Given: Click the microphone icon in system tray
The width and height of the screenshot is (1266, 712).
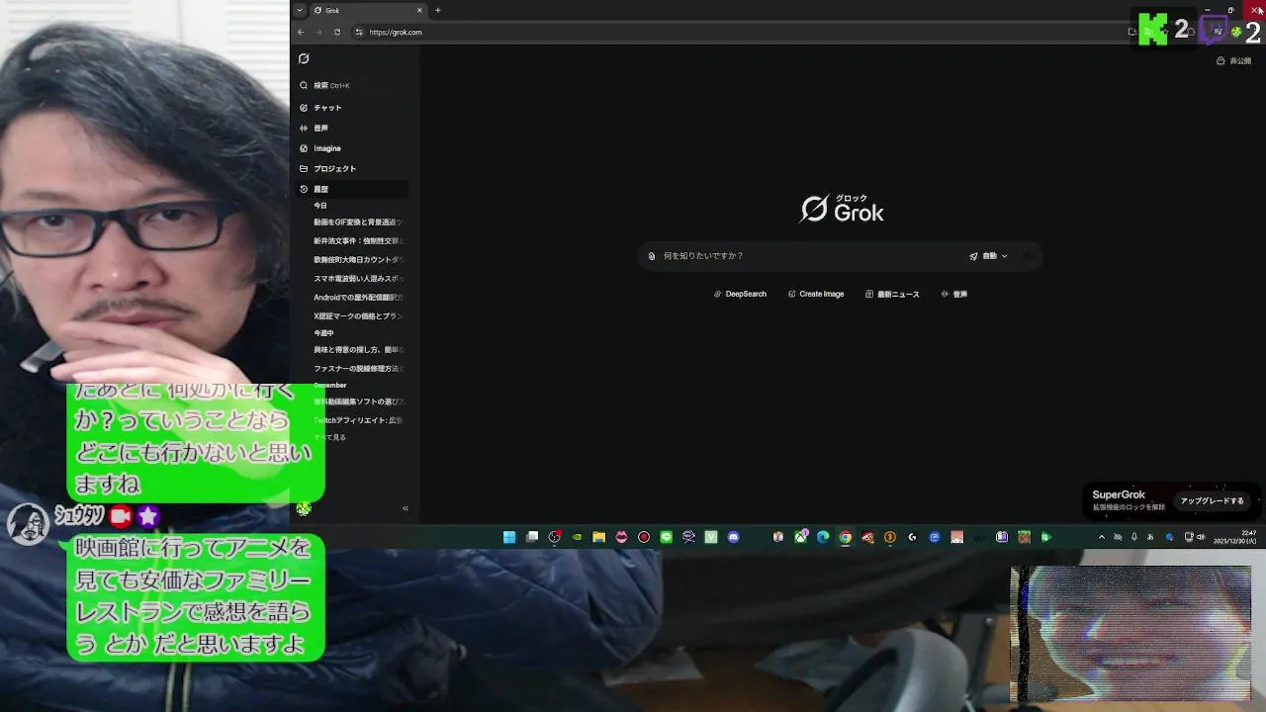Looking at the screenshot, I should pos(1134,537).
